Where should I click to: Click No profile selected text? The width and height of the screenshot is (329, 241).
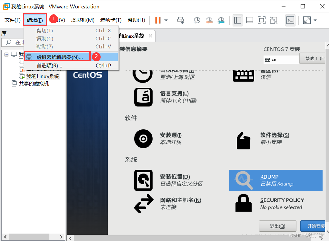tap(281, 207)
